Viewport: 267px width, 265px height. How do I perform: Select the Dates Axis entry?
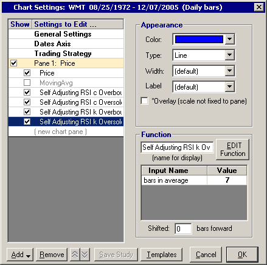52,44
